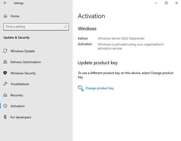
Task: Click the key icon beside Change product key
Action: [x=81, y=88]
